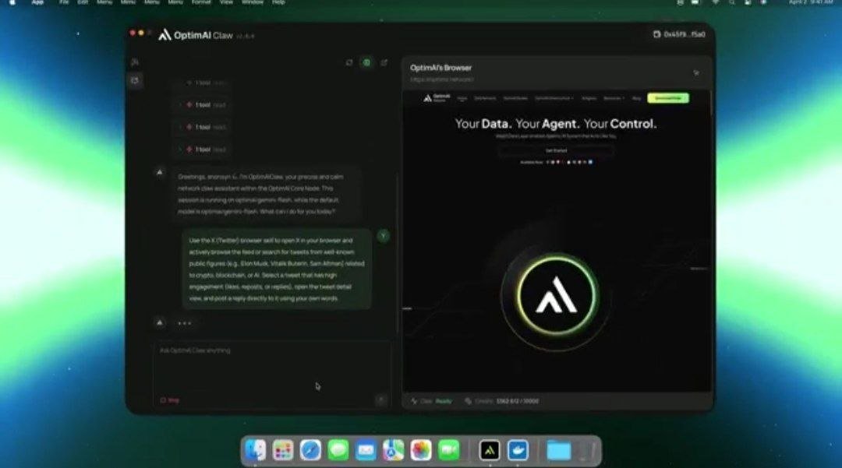Click the three typing indicator dots
Screen dimensions: 842x468
184,323
